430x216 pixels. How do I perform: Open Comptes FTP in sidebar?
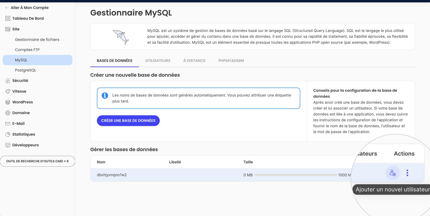click(x=27, y=50)
